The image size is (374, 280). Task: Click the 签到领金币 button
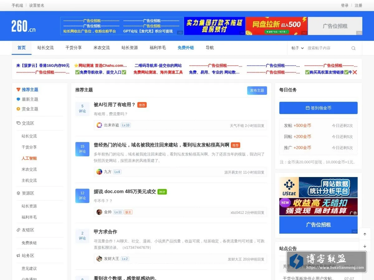coord(318,108)
